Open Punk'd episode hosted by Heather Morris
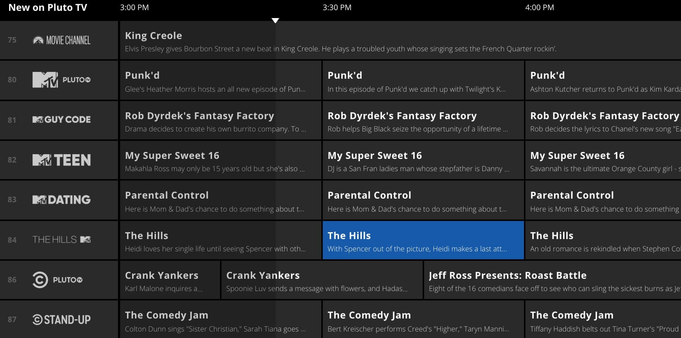Viewport: 681px width, 338px height. [221, 80]
